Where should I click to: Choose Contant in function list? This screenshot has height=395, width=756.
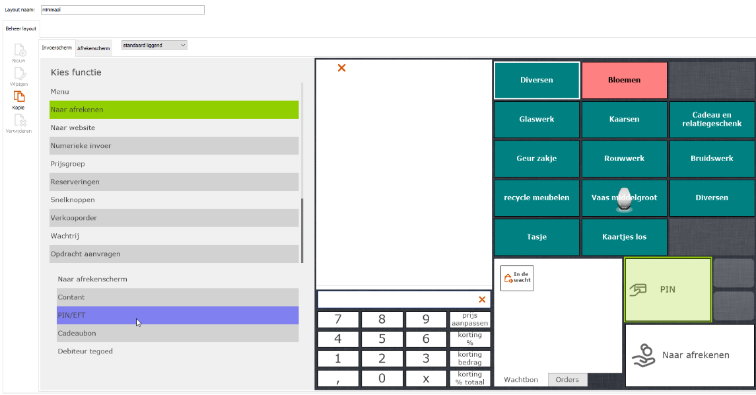[177, 297]
